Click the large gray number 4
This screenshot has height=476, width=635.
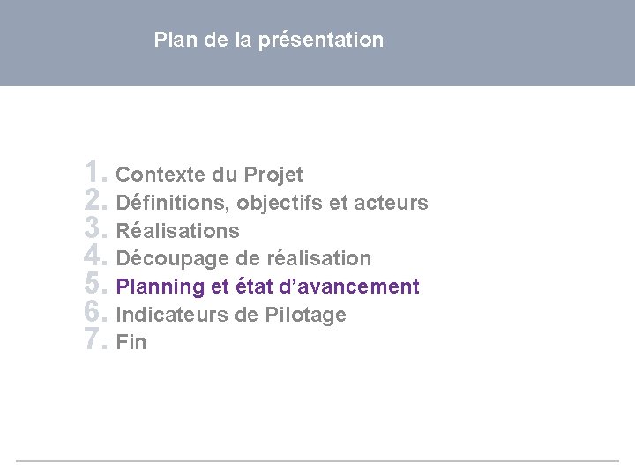[94, 256]
